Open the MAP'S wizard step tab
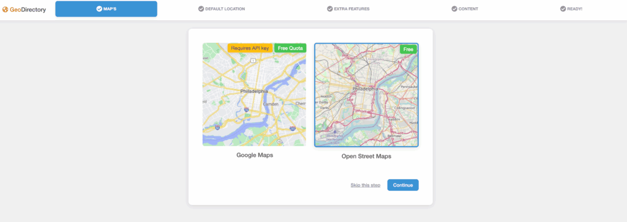This screenshot has width=627, height=222. [106, 9]
